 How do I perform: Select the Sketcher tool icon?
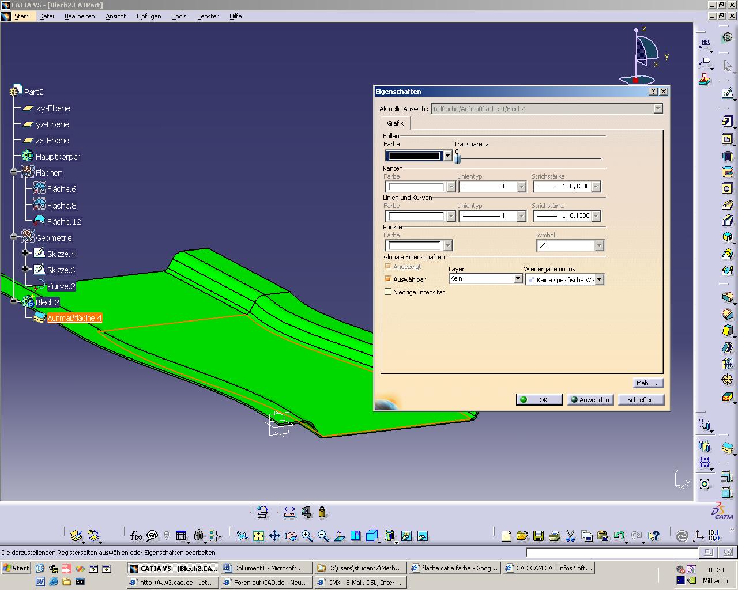click(x=728, y=92)
